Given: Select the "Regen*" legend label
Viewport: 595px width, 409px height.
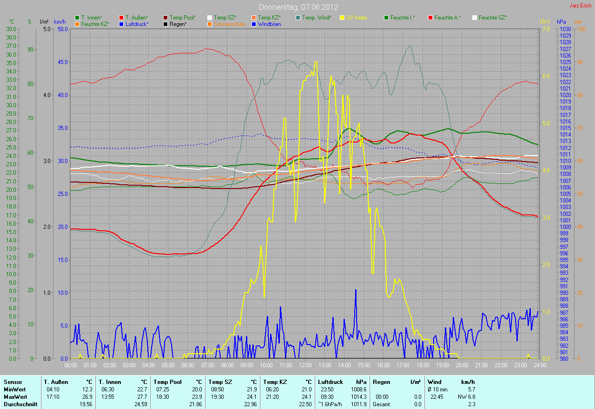Looking at the screenshot, I should [x=179, y=24].
